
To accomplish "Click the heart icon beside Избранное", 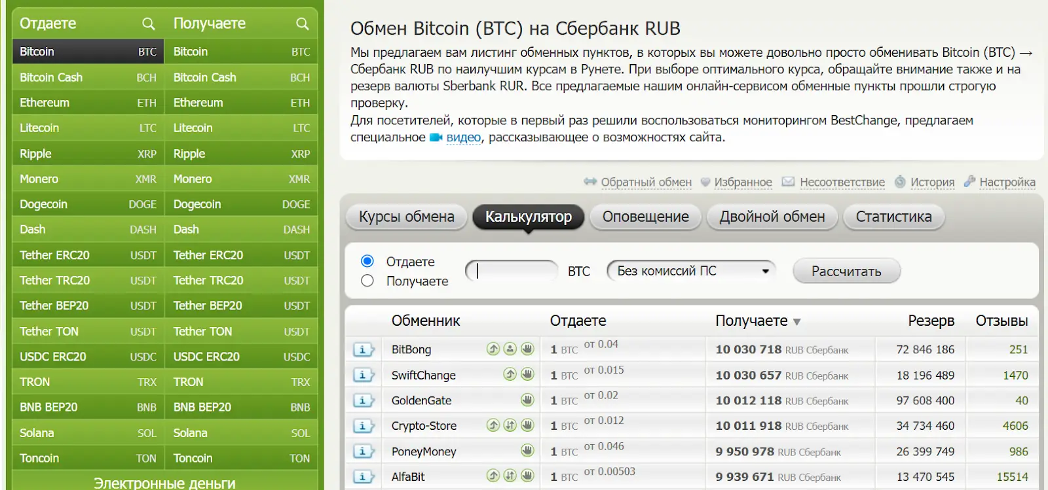I will pos(705,182).
